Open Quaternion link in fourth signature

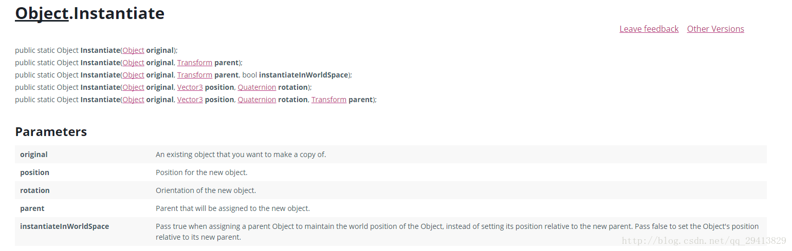click(x=257, y=87)
